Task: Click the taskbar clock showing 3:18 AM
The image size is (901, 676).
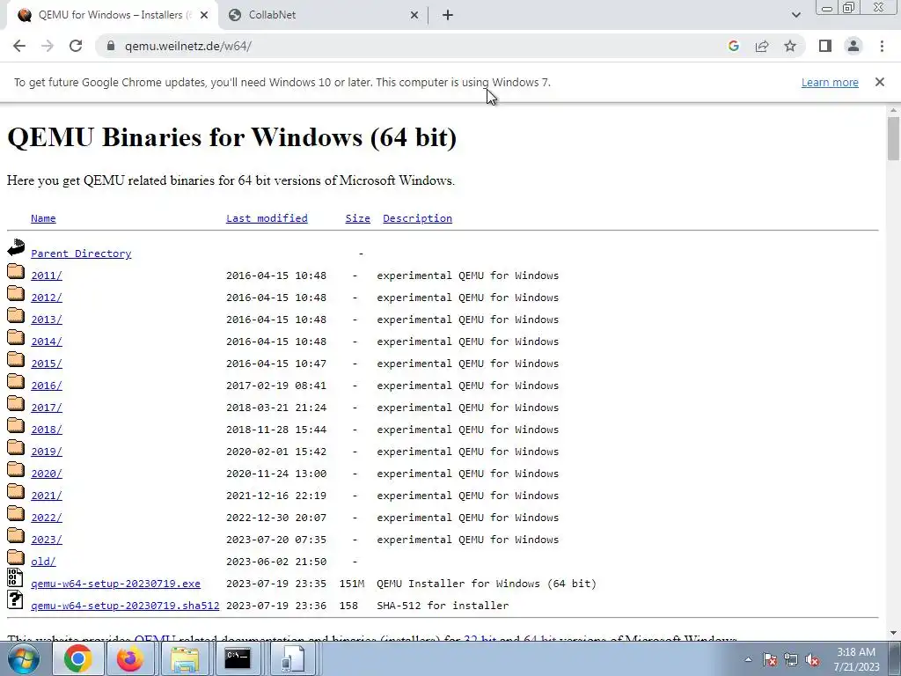Action: coord(856,659)
